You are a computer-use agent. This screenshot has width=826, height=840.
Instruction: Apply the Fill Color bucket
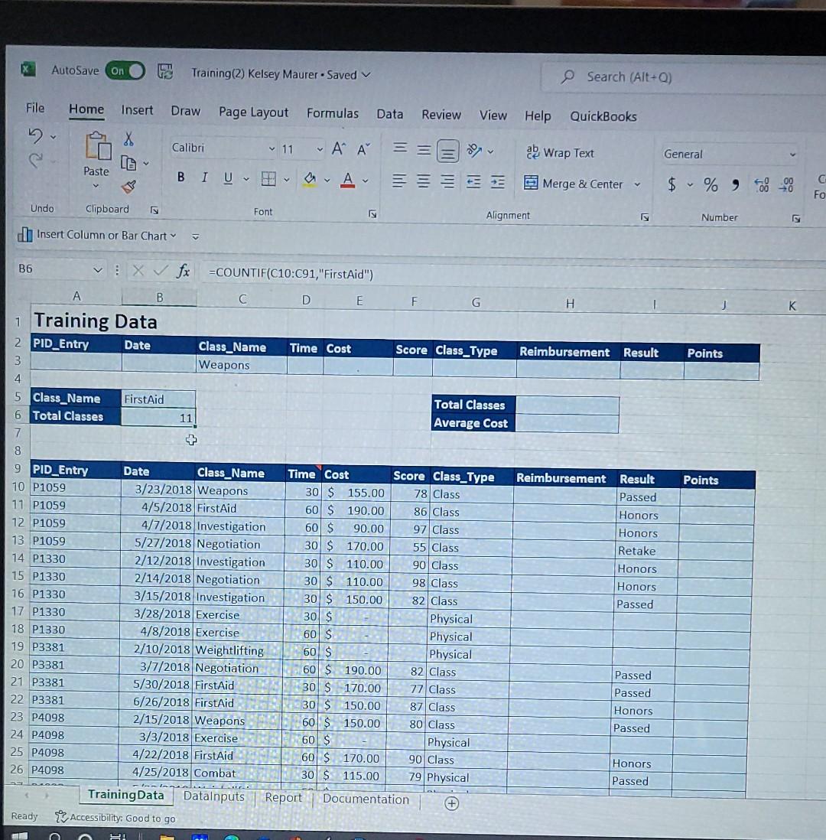[x=310, y=179]
